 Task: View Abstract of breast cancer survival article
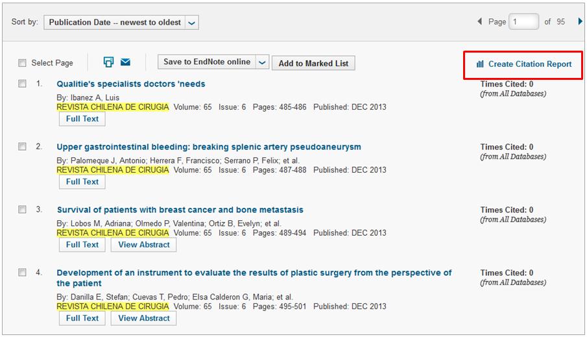tap(143, 245)
